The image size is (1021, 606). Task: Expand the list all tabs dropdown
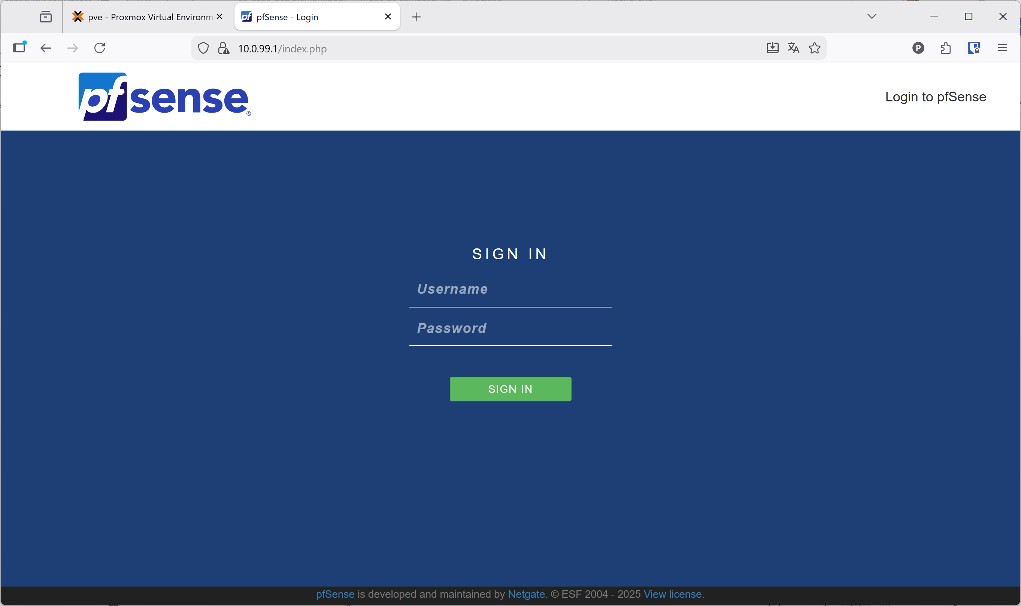click(x=872, y=16)
